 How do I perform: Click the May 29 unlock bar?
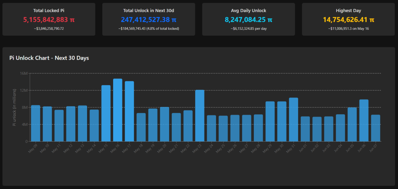tap(270, 122)
